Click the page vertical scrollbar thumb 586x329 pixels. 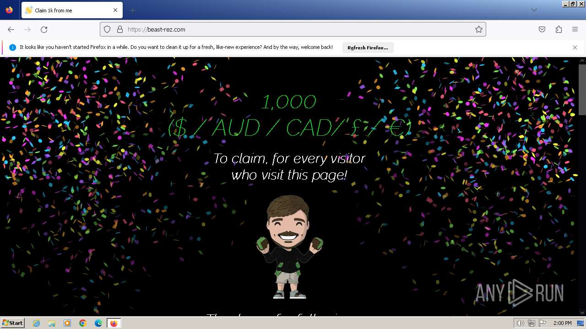tap(582, 89)
